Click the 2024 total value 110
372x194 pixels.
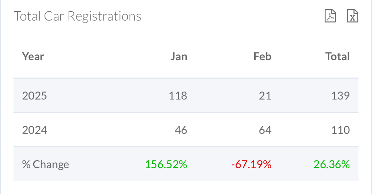[340, 130]
